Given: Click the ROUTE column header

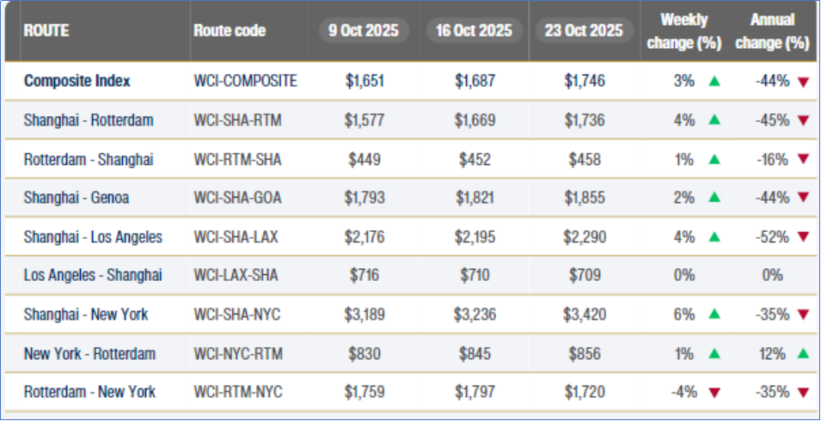Looking at the screenshot, I should pyautogui.click(x=46, y=31).
